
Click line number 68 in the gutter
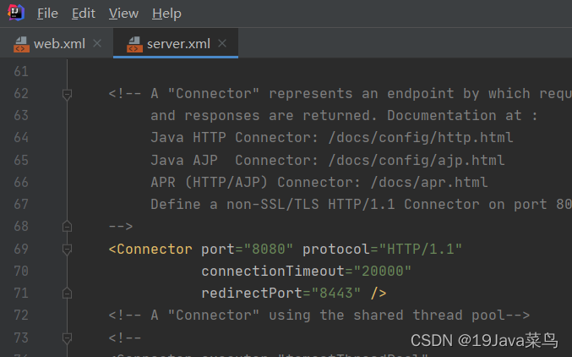(21, 226)
